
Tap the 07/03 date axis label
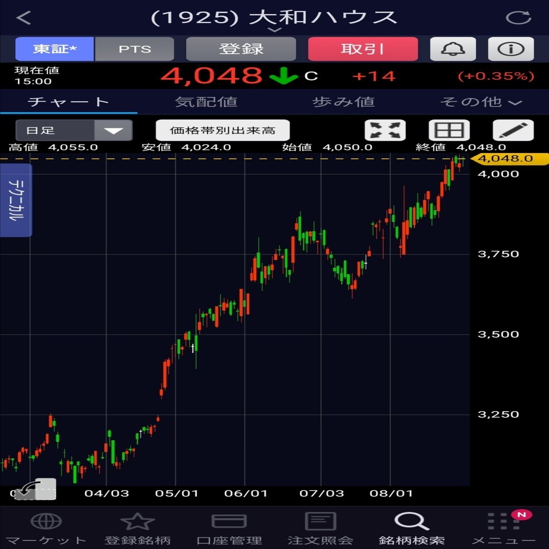pos(322,493)
